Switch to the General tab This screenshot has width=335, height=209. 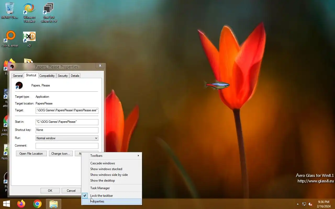pos(18,76)
